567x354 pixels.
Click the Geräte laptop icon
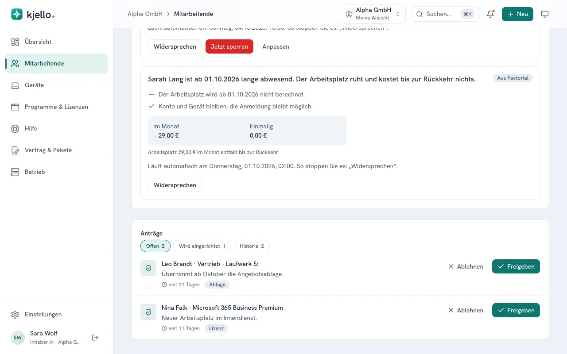pyautogui.click(x=15, y=85)
